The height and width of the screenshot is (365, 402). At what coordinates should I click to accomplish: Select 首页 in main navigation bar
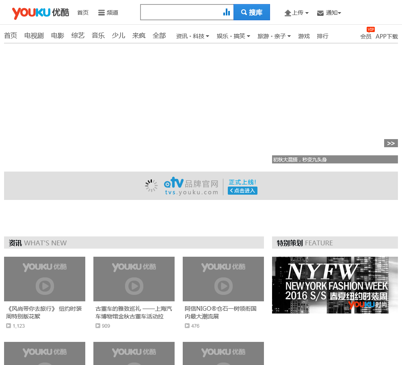tap(11, 36)
